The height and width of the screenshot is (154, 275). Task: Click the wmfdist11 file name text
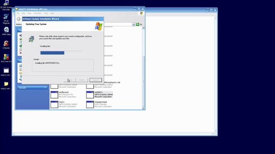[98, 92]
